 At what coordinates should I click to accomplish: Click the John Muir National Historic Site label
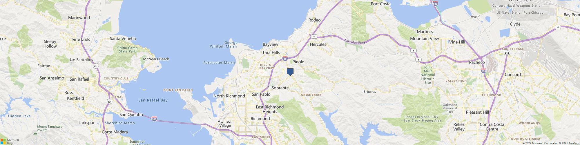point(428,75)
